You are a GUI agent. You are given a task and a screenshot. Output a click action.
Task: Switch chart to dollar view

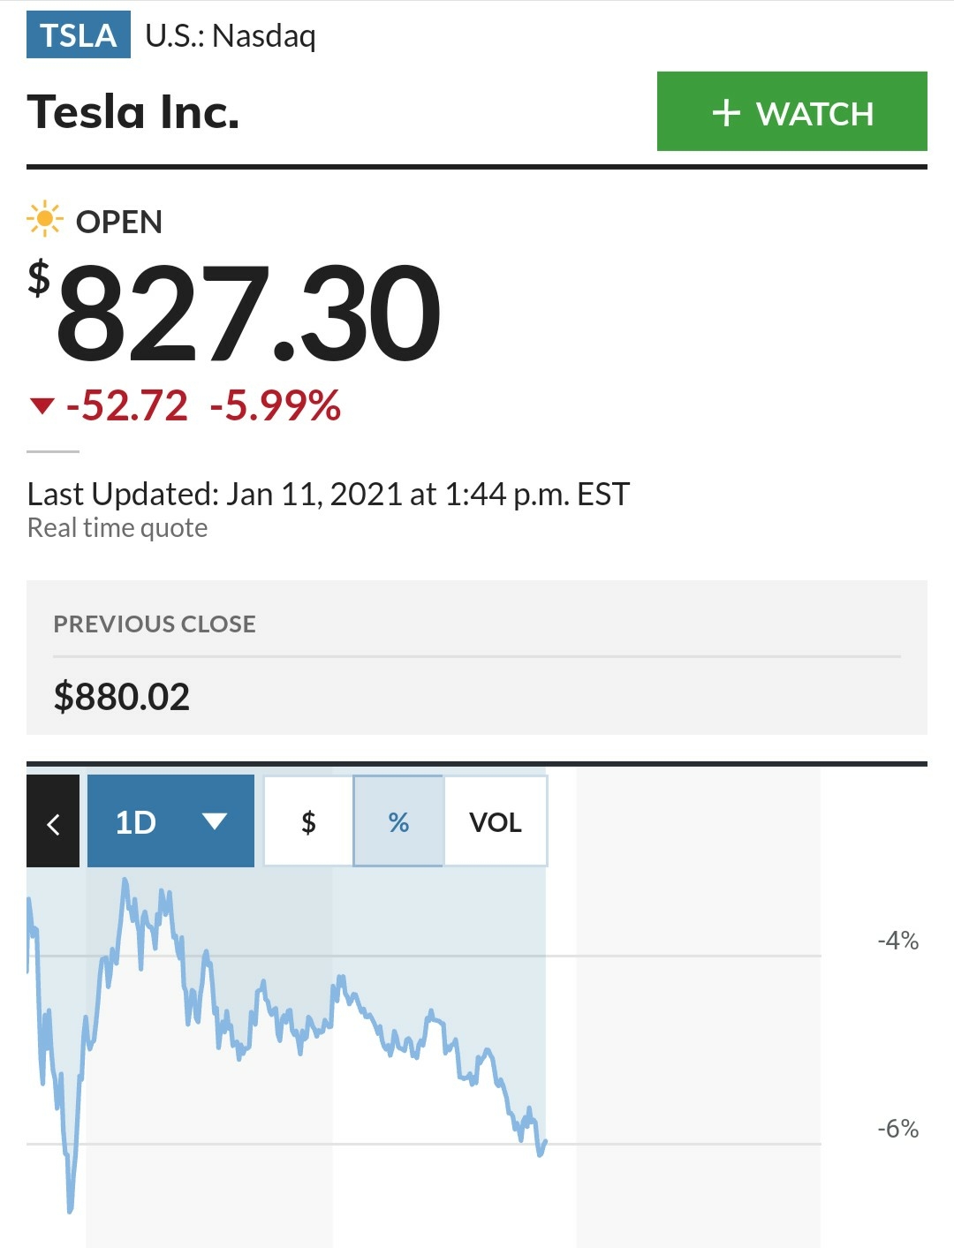click(308, 821)
